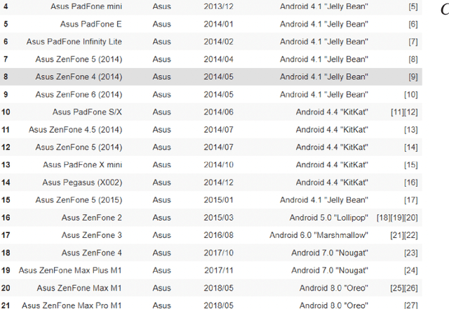Open citation [19] for ZenFone 2

(397, 218)
